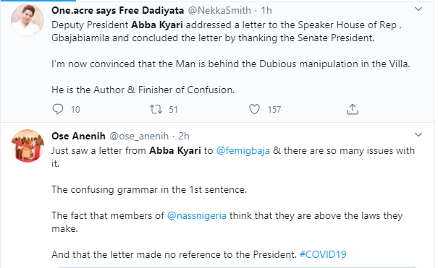This screenshot has height=268, width=438.
Task: Expand options chevron on NekkaSmith tweet
Action: pyautogui.click(x=418, y=9)
